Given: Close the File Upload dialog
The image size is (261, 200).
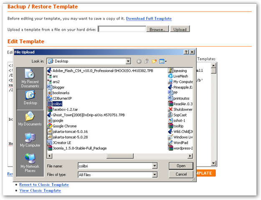Looking at the screenshot, I should 192,52.
